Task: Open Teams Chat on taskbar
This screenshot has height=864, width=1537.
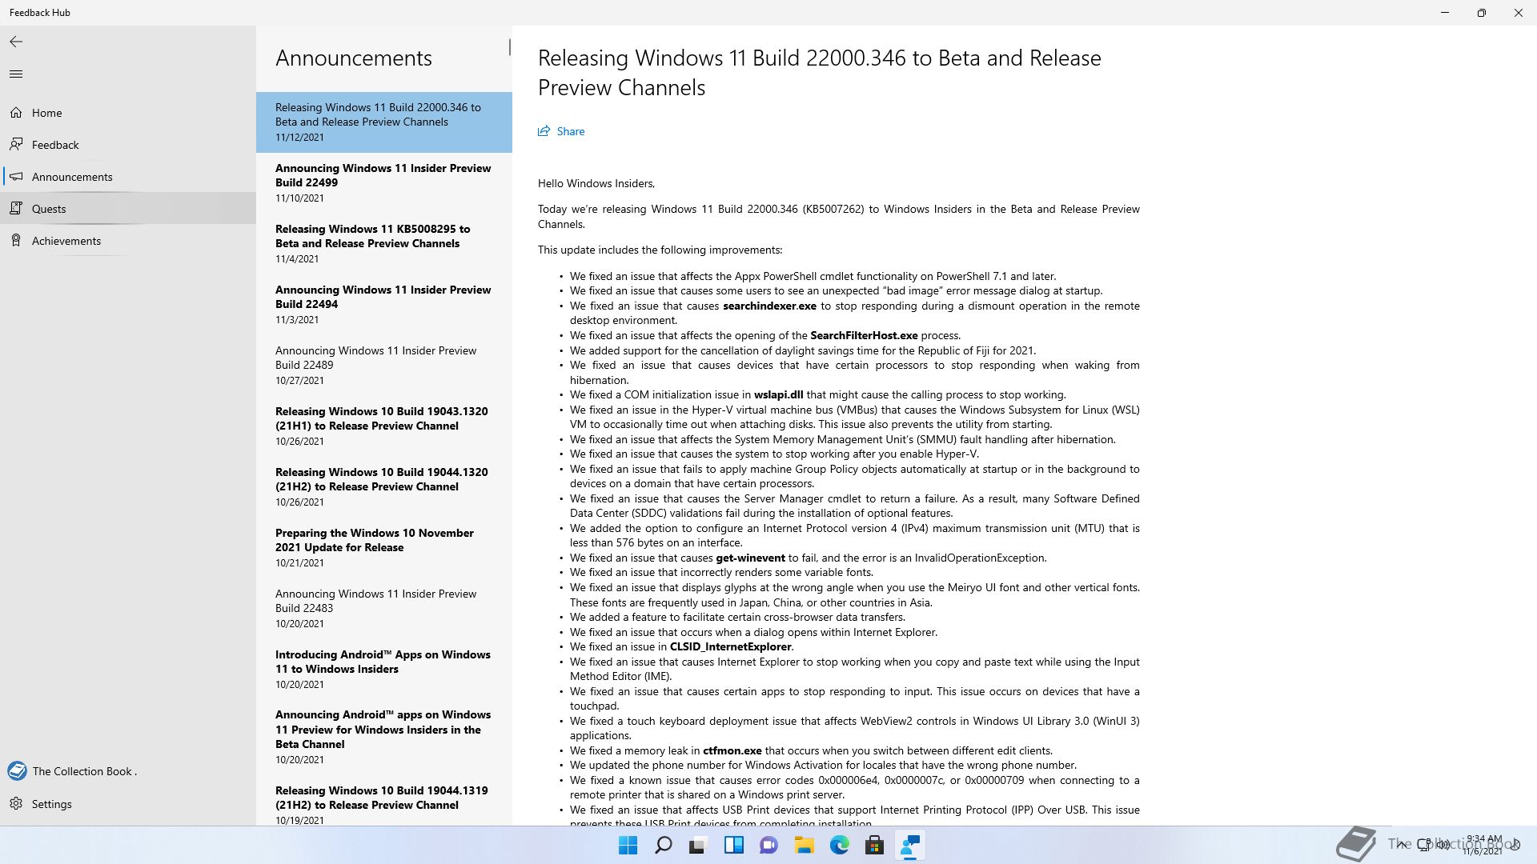Action: point(768,845)
